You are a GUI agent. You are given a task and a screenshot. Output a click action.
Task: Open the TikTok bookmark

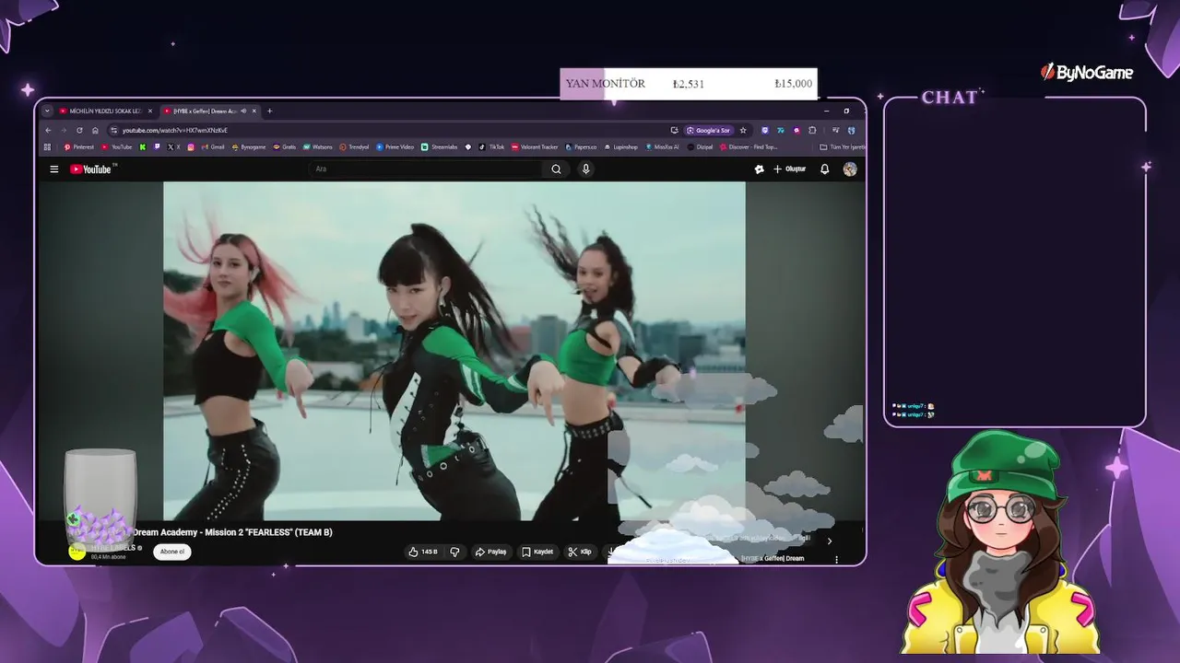tap(491, 147)
